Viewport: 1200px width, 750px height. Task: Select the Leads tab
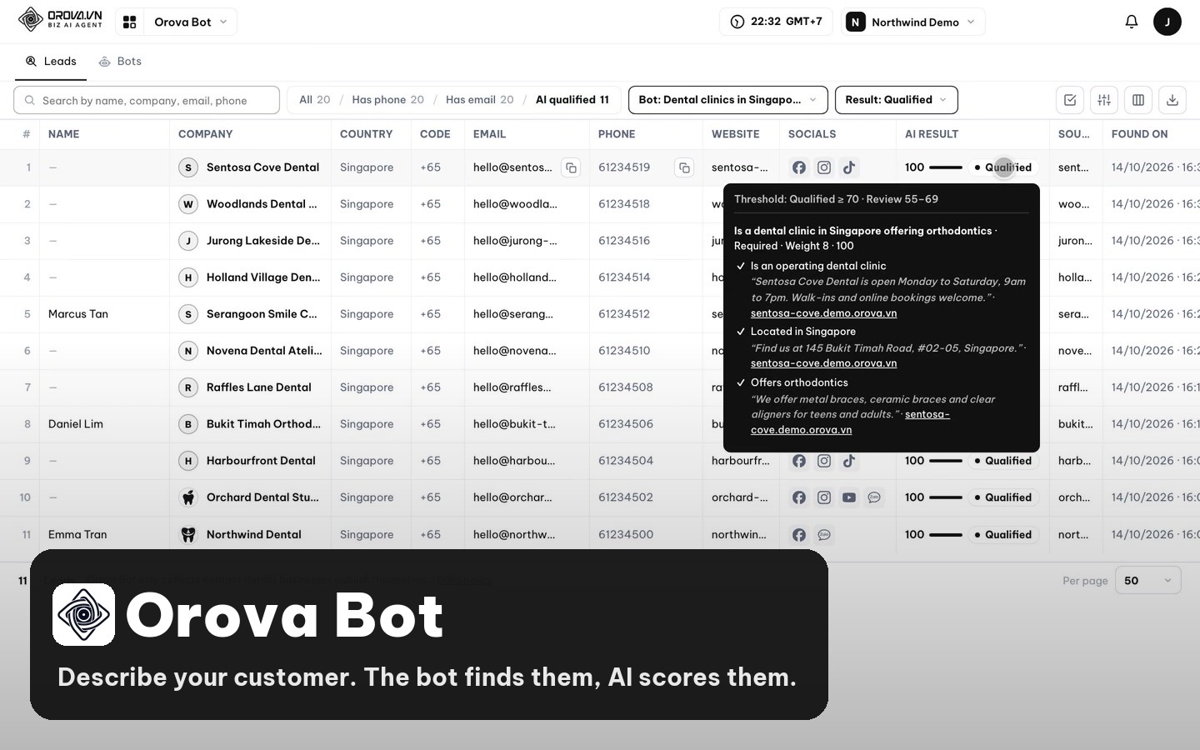click(x=51, y=62)
